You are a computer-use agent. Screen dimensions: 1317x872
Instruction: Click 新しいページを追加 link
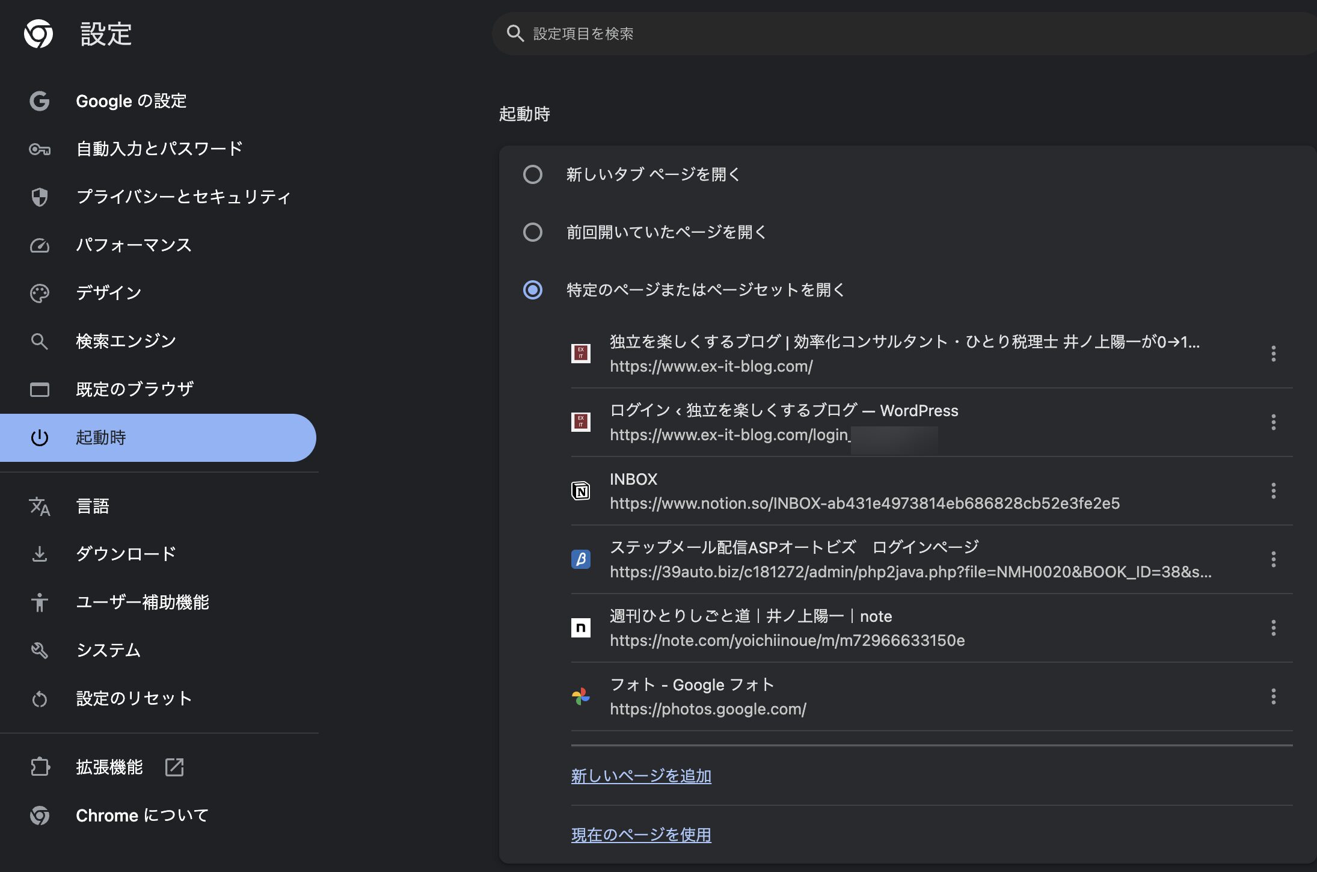point(641,776)
